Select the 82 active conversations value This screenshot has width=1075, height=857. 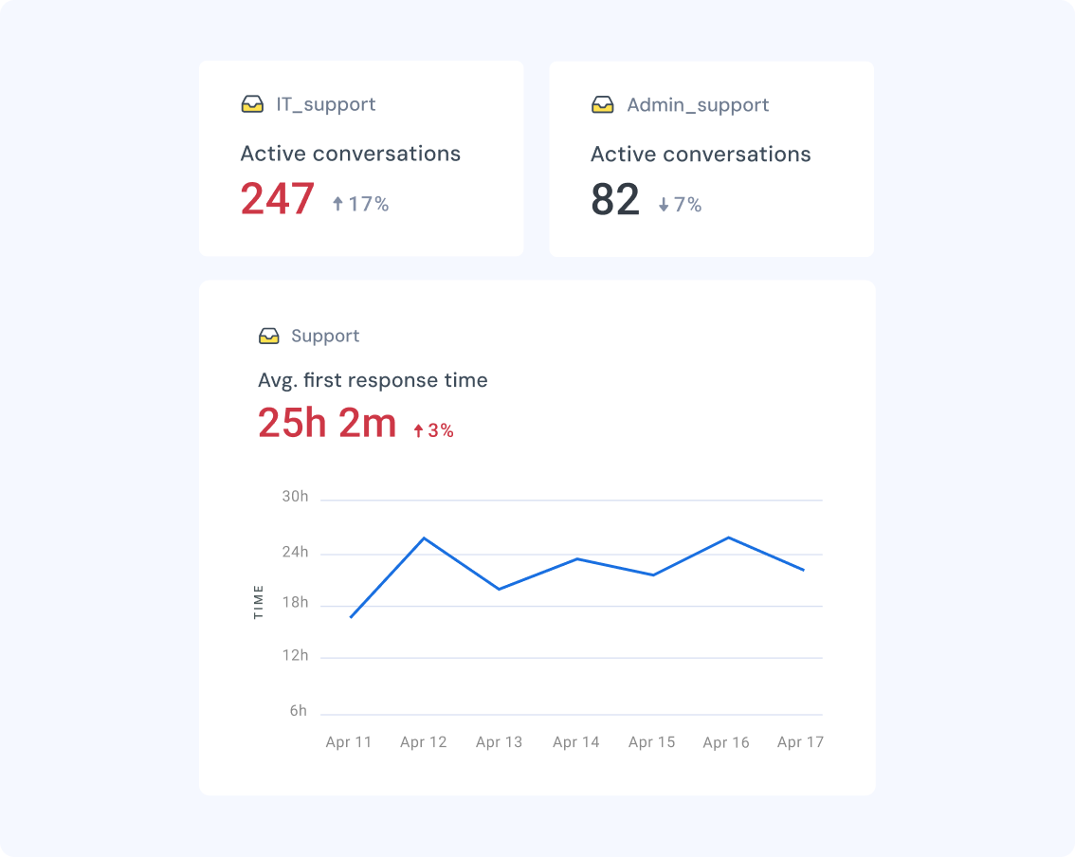(x=618, y=199)
